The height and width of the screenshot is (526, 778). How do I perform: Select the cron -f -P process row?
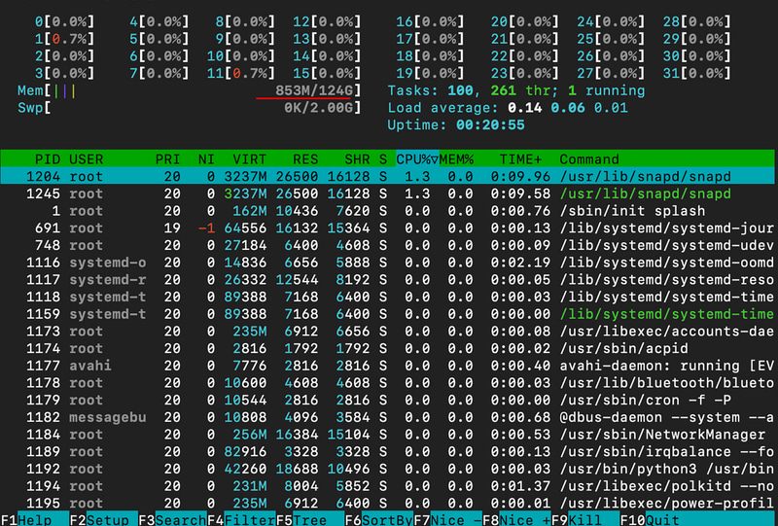click(x=387, y=400)
